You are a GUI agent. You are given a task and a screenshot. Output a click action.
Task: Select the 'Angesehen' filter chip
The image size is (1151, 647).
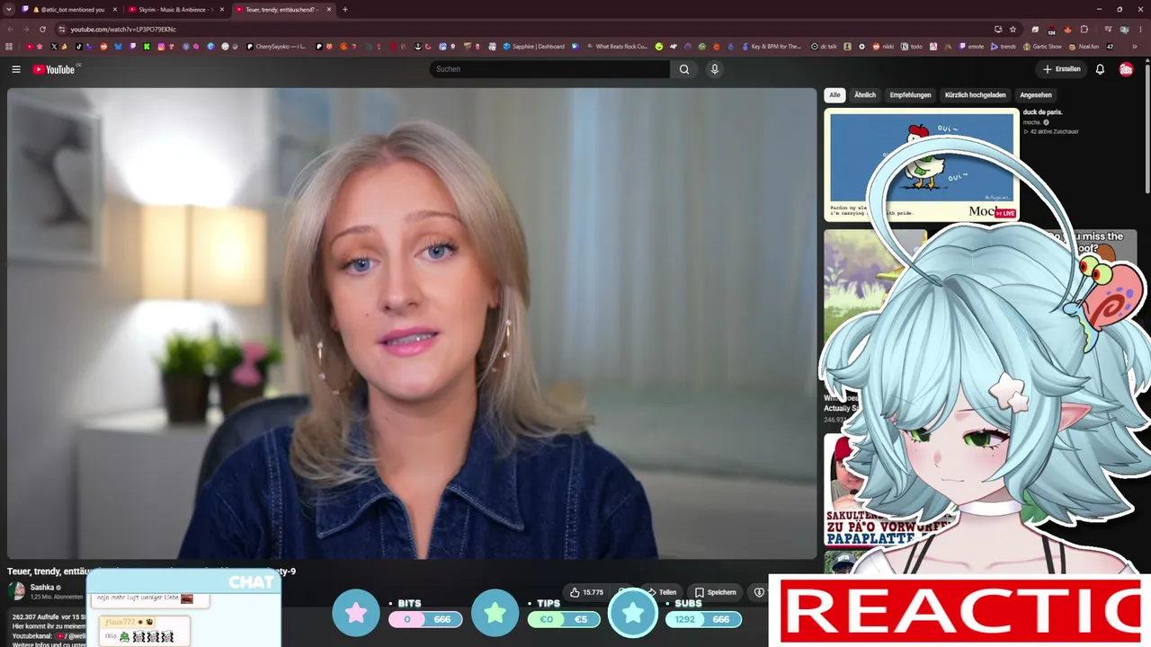(x=1036, y=94)
